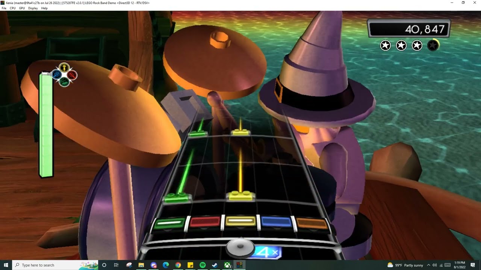This screenshot has width=481, height=270.
Task: Open Task View on the taskbar
Action: coord(116,265)
